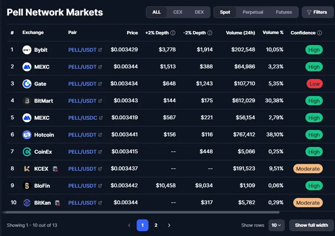Go to next page with right chevron
The height and width of the screenshot is (236, 335).
(169, 225)
